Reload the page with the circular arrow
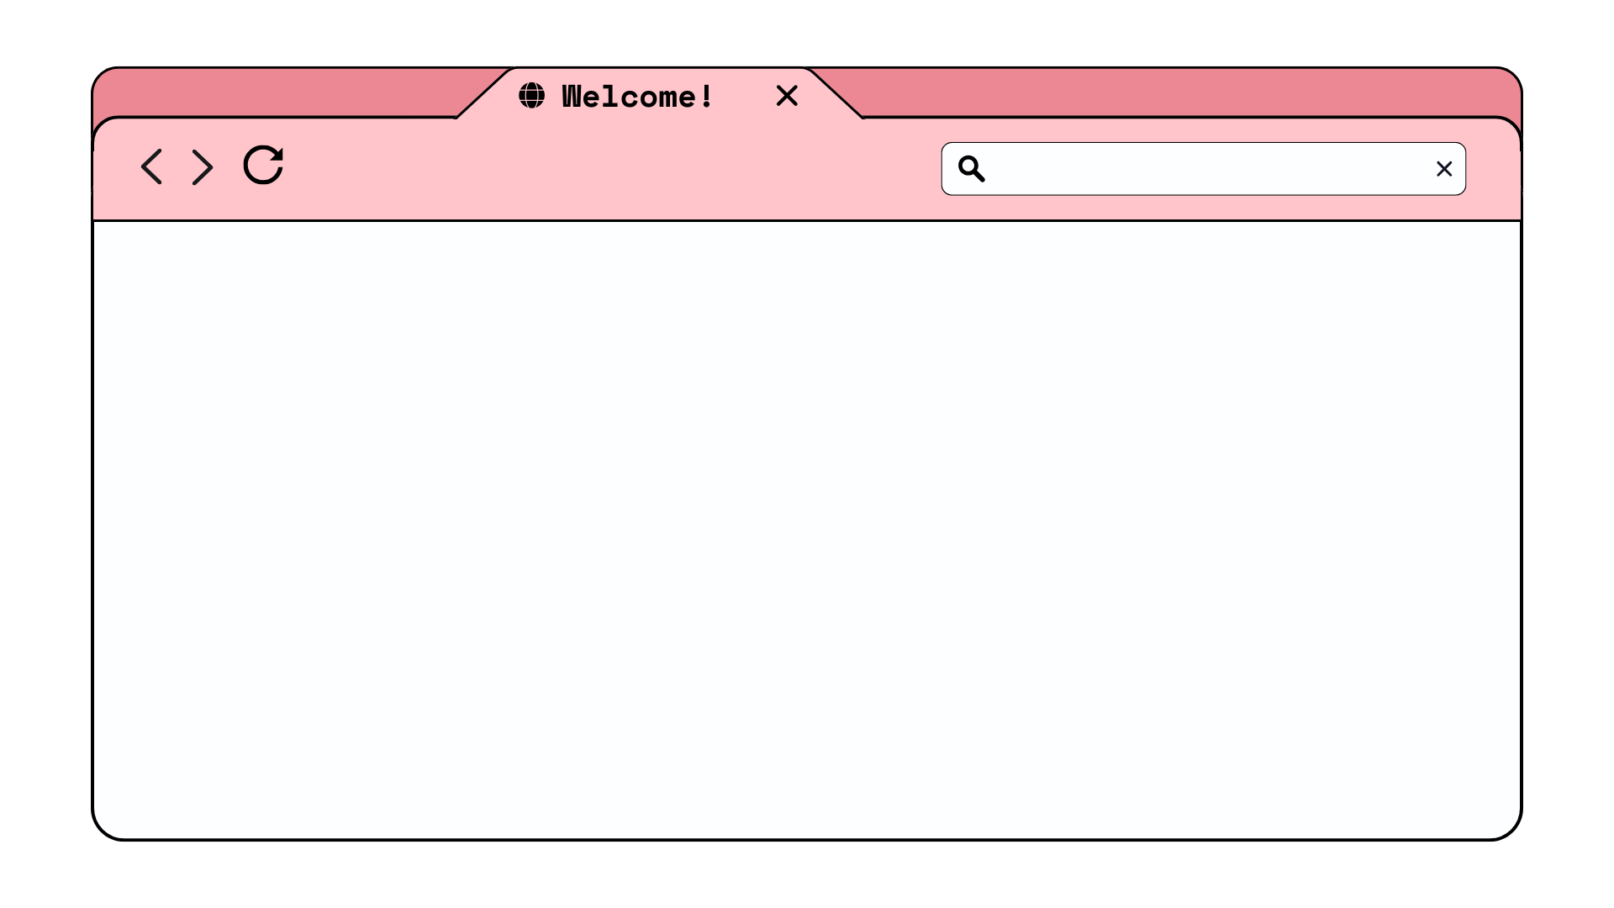This screenshot has width=1614, height=908. [x=263, y=165]
